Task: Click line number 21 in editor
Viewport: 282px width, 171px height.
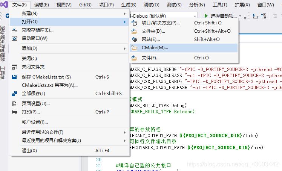Action: (99, 165)
